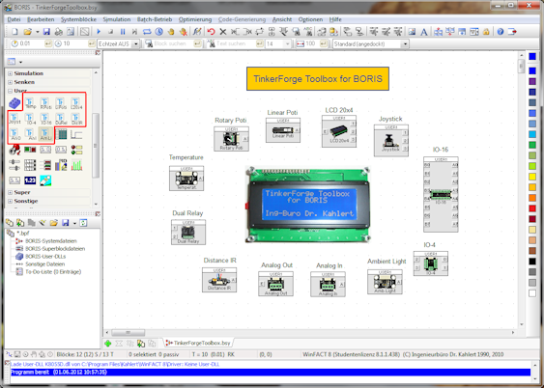Image resolution: width=544 pixels, height=388 pixels.
Task: Pick the red color swatch
Action: pyautogui.click(x=532, y=208)
